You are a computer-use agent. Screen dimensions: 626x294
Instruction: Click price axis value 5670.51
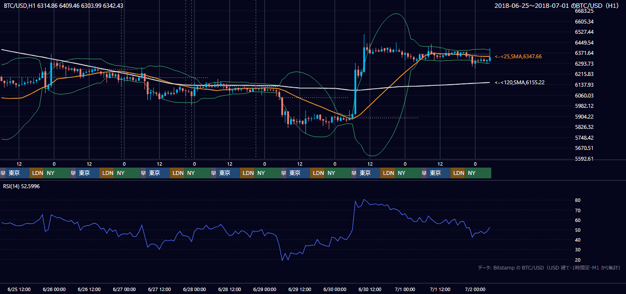[x=584, y=148]
